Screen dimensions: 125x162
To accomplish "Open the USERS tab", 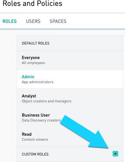I will (33, 21).
